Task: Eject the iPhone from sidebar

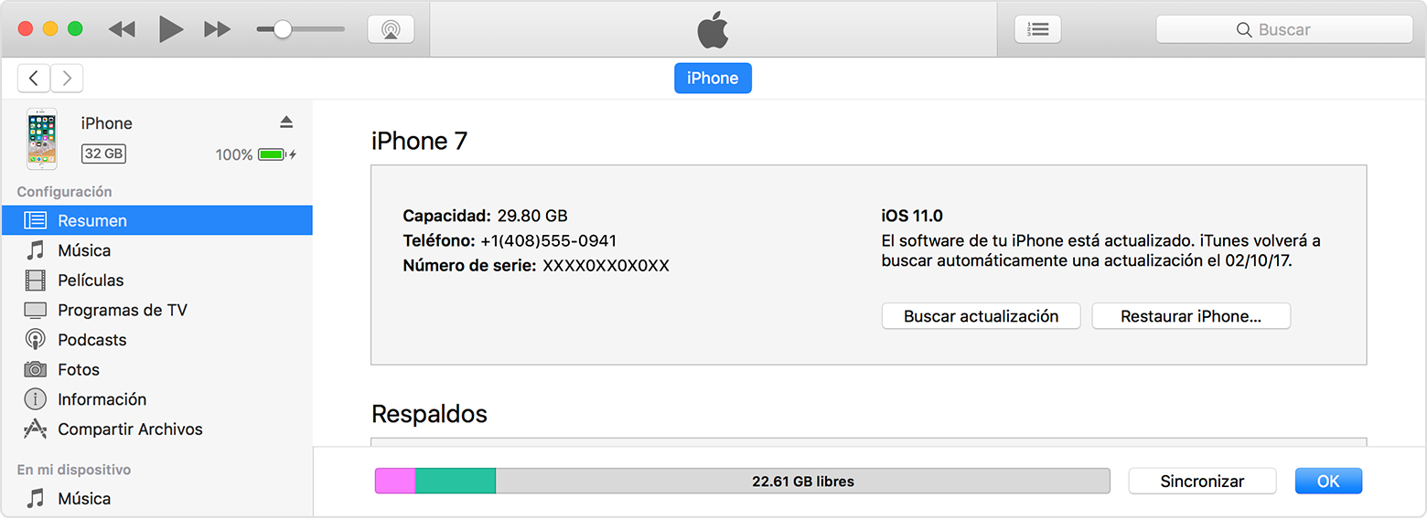Action: [286, 122]
